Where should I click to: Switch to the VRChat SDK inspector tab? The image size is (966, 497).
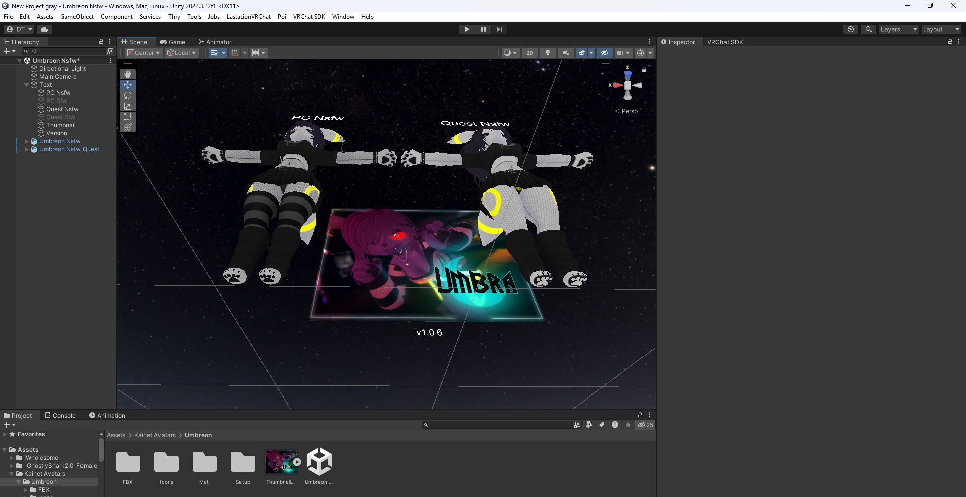(725, 42)
